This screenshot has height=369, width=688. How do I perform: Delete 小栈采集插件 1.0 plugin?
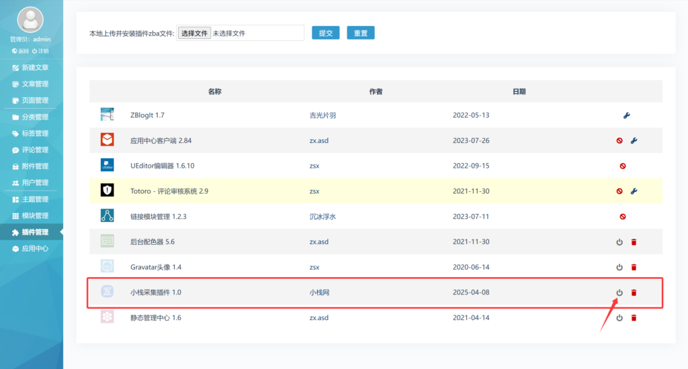[634, 293]
